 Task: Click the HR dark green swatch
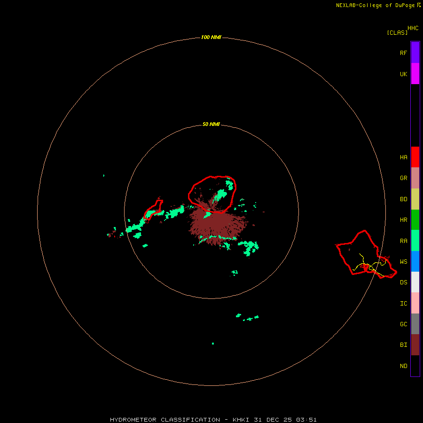(x=415, y=220)
